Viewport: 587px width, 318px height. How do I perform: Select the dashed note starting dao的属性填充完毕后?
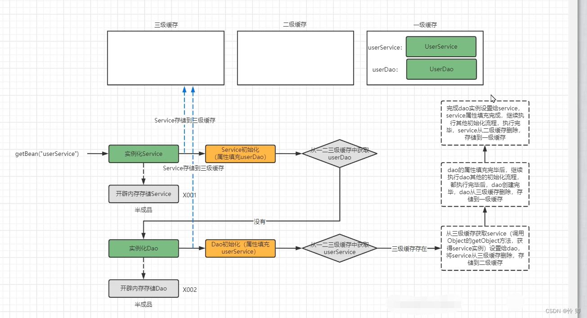click(x=485, y=185)
